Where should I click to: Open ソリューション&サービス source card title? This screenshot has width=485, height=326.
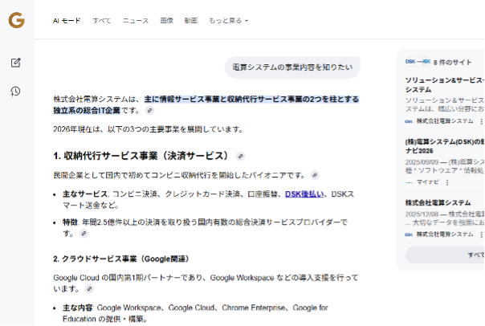445,85
